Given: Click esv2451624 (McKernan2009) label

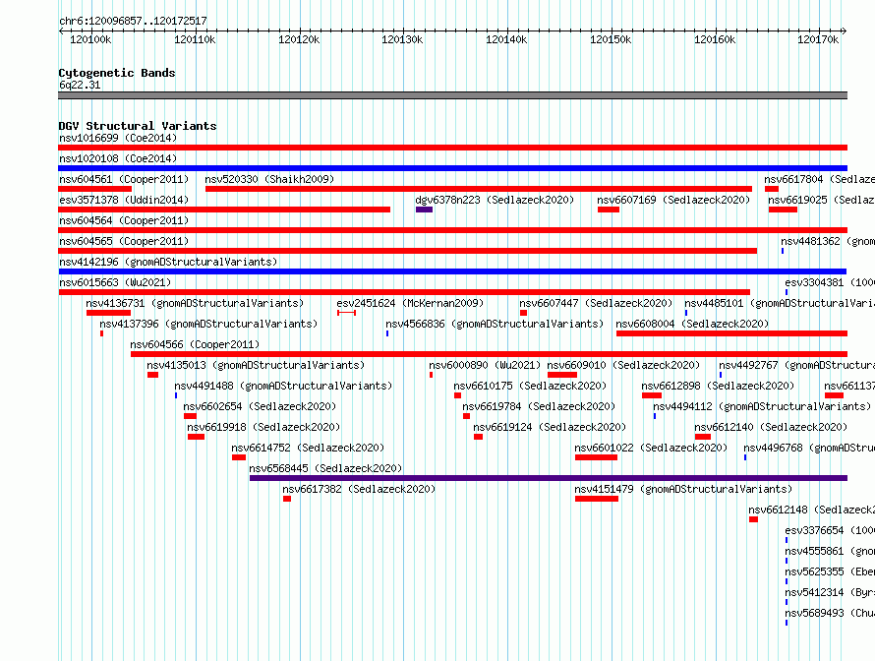Looking at the screenshot, I should pyautogui.click(x=410, y=303).
